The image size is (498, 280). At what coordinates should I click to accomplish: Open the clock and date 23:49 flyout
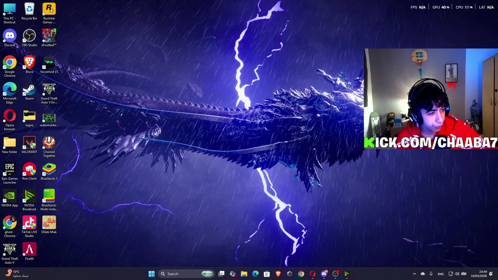click(x=479, y=274)
